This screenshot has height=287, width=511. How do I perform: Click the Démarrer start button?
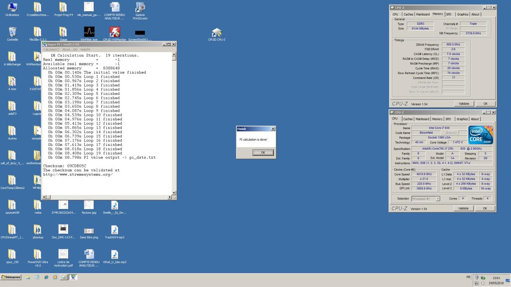pos(11,277)
